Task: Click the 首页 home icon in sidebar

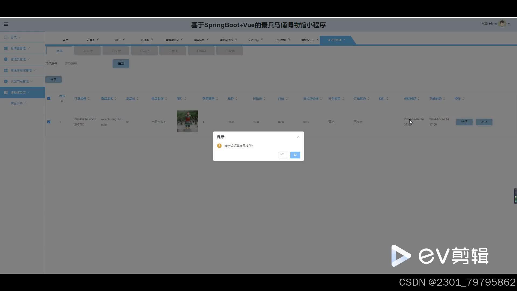Action: pyautogui.click(x=6, y=37)
